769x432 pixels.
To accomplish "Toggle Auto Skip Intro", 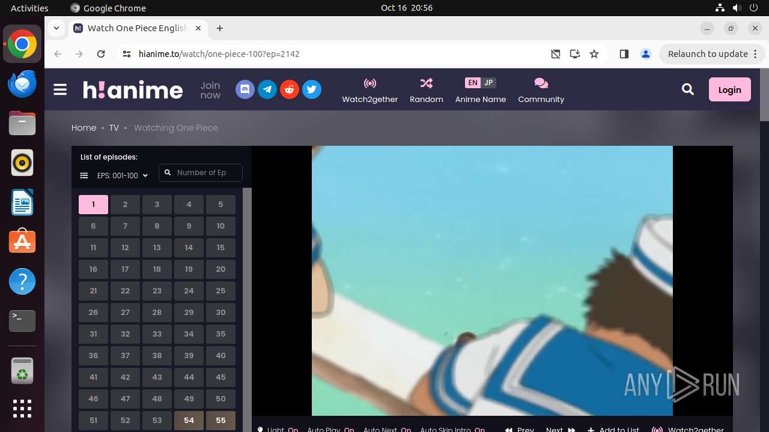I will pos(452,430).
